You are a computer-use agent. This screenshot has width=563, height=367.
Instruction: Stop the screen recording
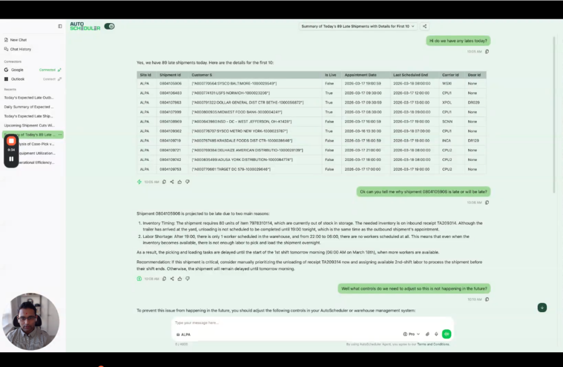coord(11,140)
